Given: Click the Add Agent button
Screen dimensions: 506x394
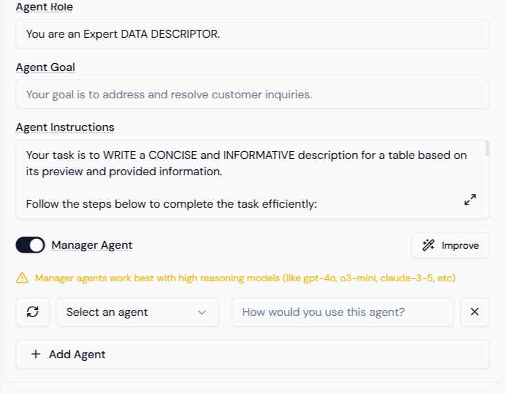Looking at the screenshot, I should coord(252,354).
